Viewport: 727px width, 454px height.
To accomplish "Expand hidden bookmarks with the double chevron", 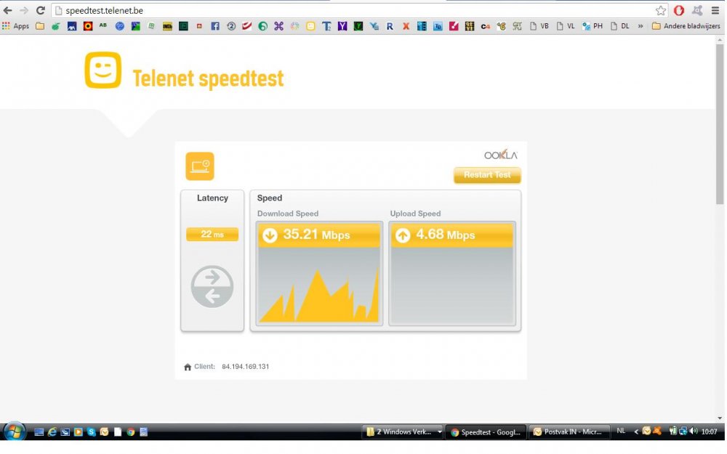I will [x=640, y=26].
